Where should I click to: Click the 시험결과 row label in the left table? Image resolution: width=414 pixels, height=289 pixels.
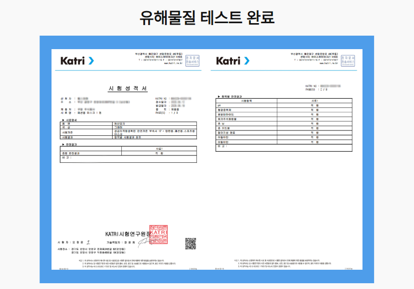[67, 137]
